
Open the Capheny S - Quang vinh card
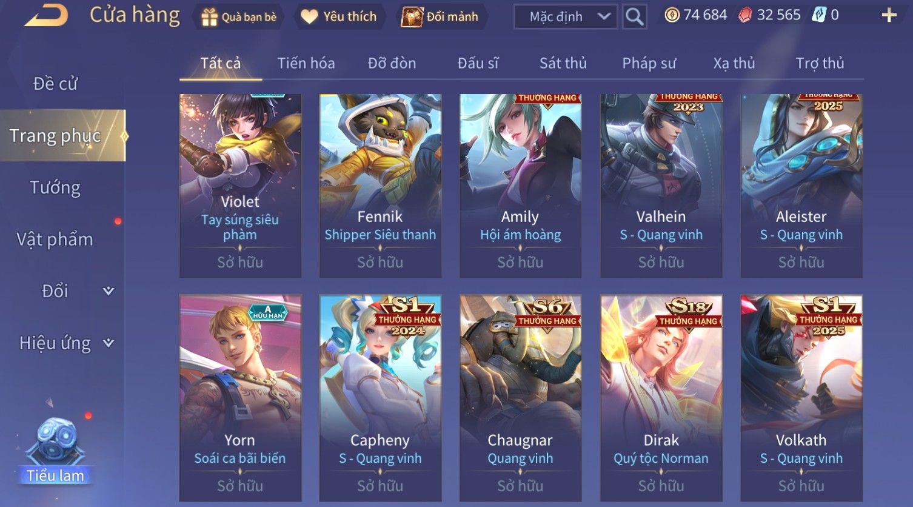380,398
